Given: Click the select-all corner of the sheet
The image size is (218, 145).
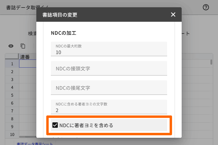Looking at the screenshot, I should 12,56.
